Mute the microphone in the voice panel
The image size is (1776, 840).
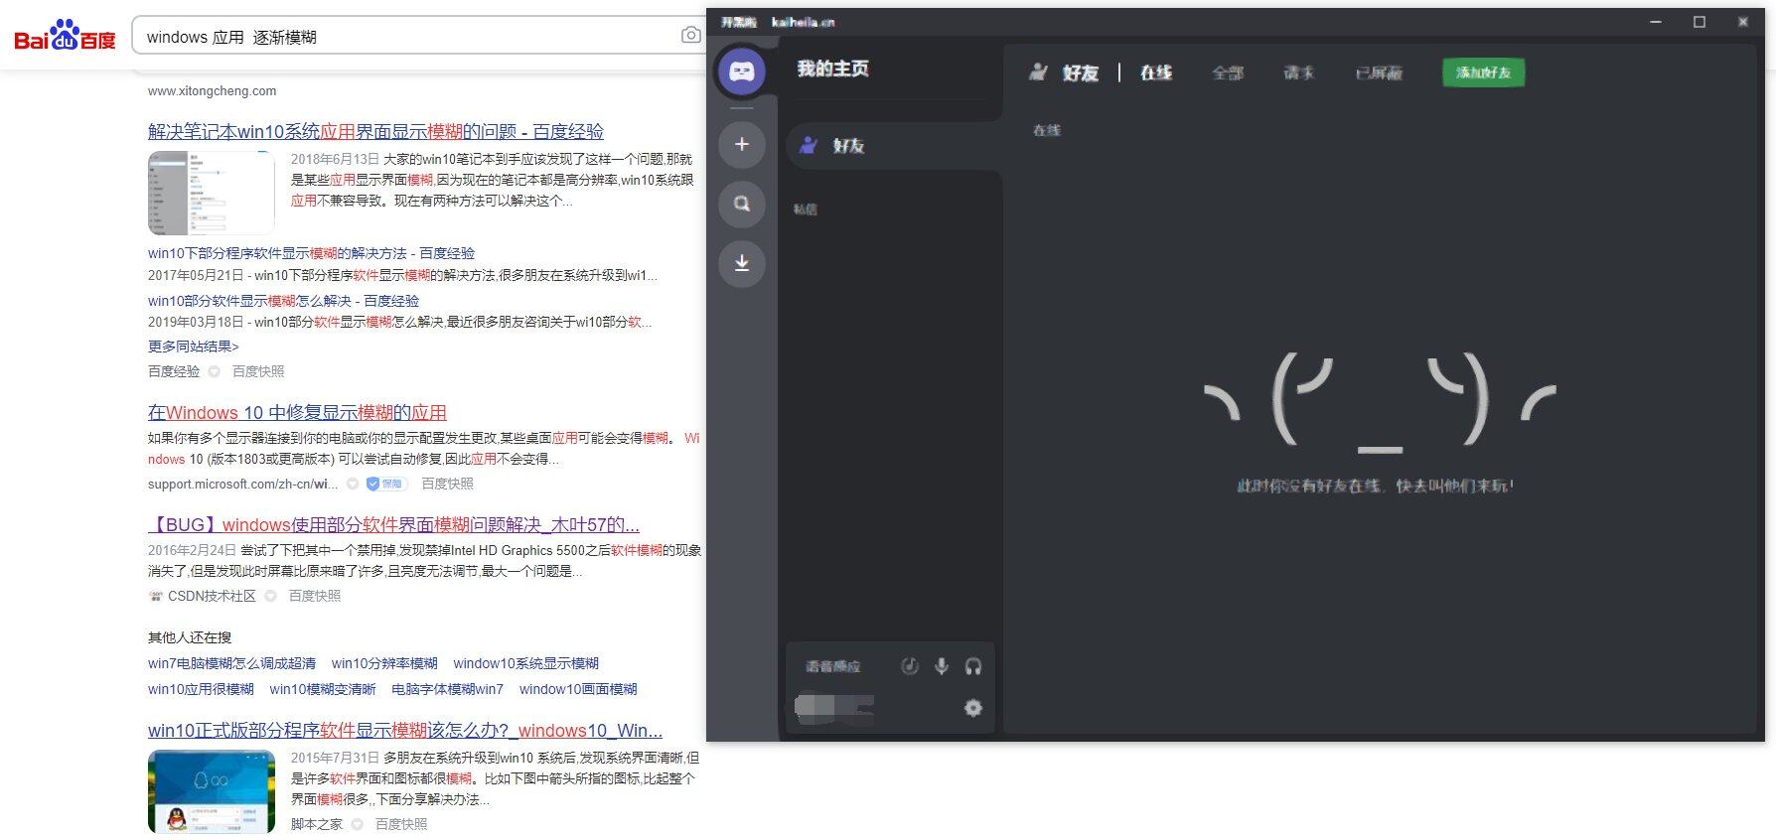click(x=942, y=666)
